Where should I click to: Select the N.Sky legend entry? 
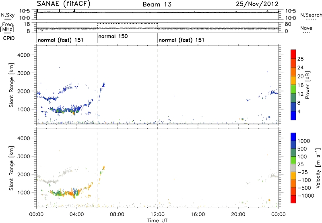point(6,15)
